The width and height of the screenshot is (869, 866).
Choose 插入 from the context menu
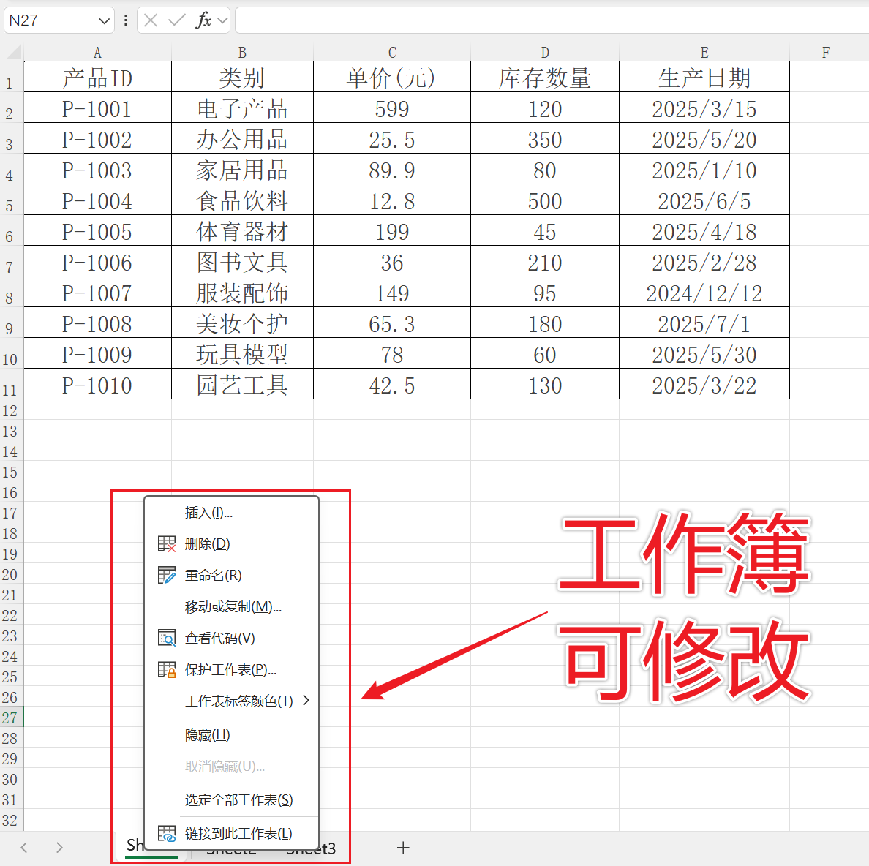pyautogui.click(x=208, y=512)
